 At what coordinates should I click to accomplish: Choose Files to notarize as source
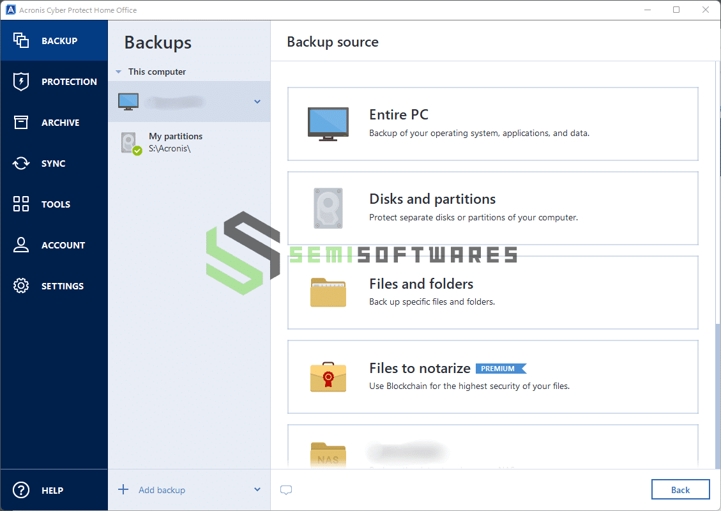pyautogui.click(x=493, y=377)
